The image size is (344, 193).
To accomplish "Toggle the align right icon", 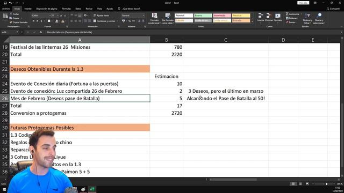I will pos(80,21).
